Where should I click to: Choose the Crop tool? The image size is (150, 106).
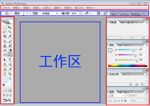tap(5, 36)
